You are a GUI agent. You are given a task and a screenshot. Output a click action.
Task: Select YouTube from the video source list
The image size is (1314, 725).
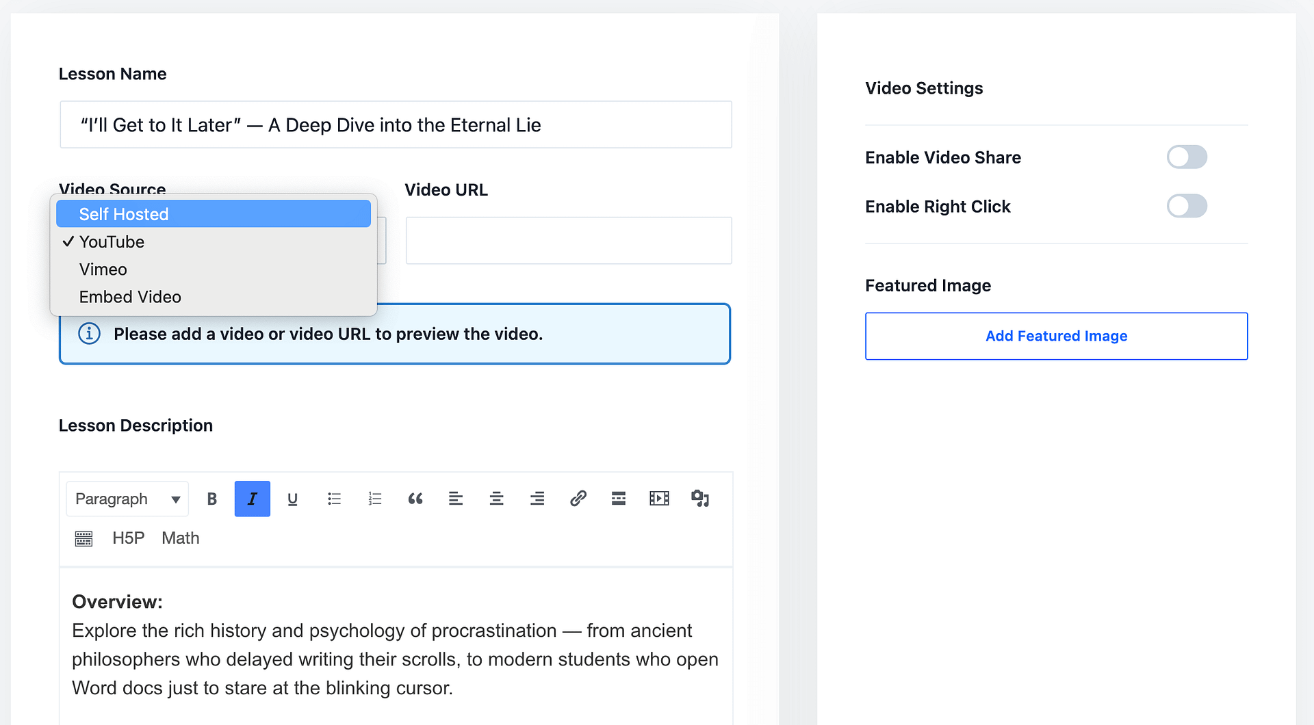(112, 241)
